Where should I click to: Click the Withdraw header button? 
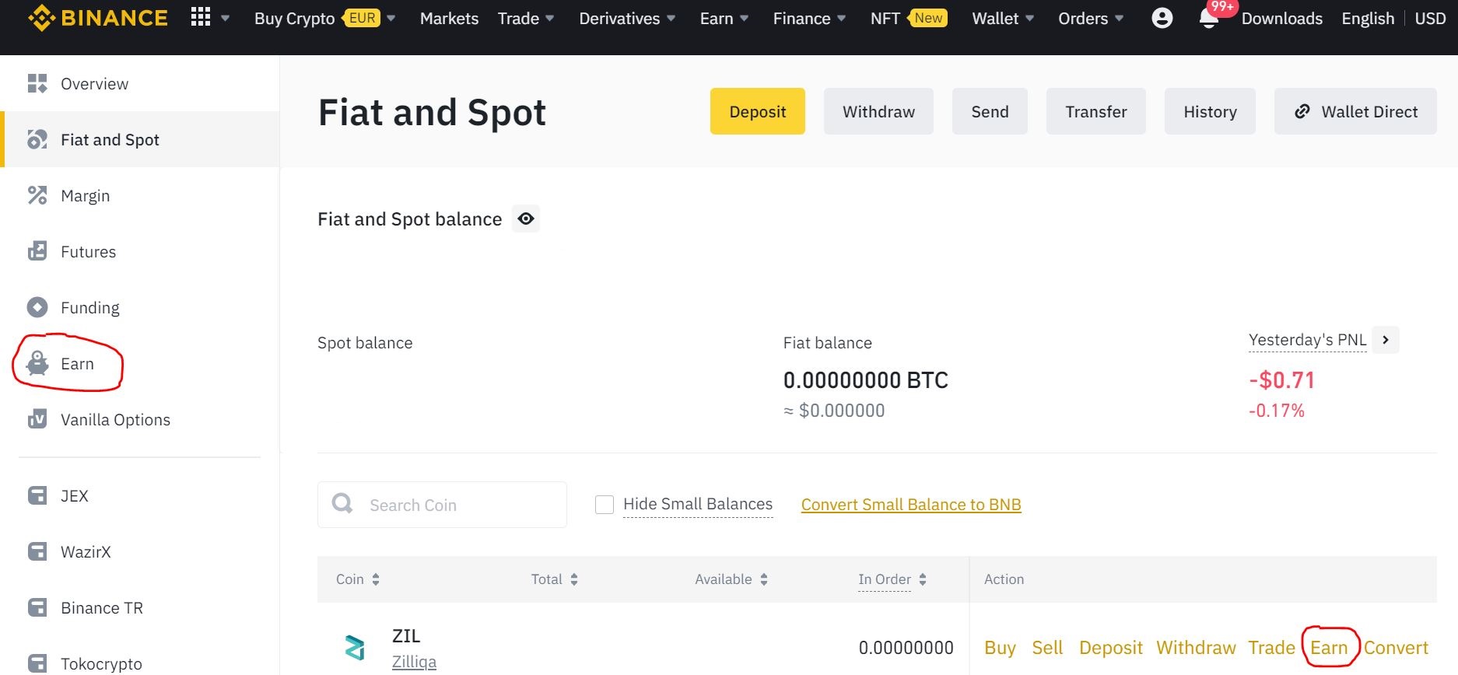pos(878,111)
